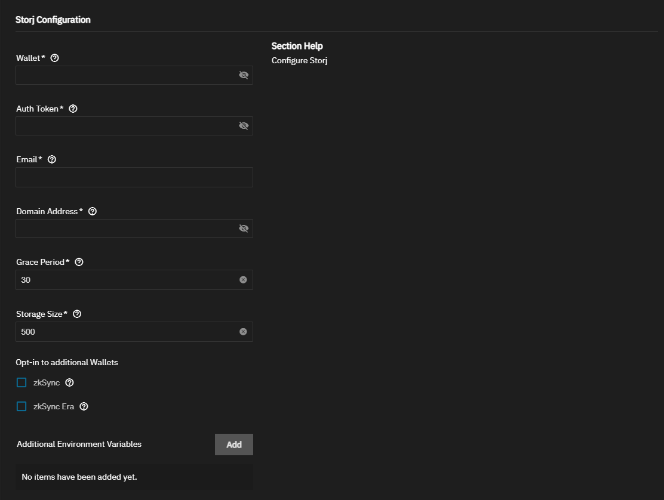Focus the Auth Token input field
Screen dimensions: 664x500
tap(134, 126)
